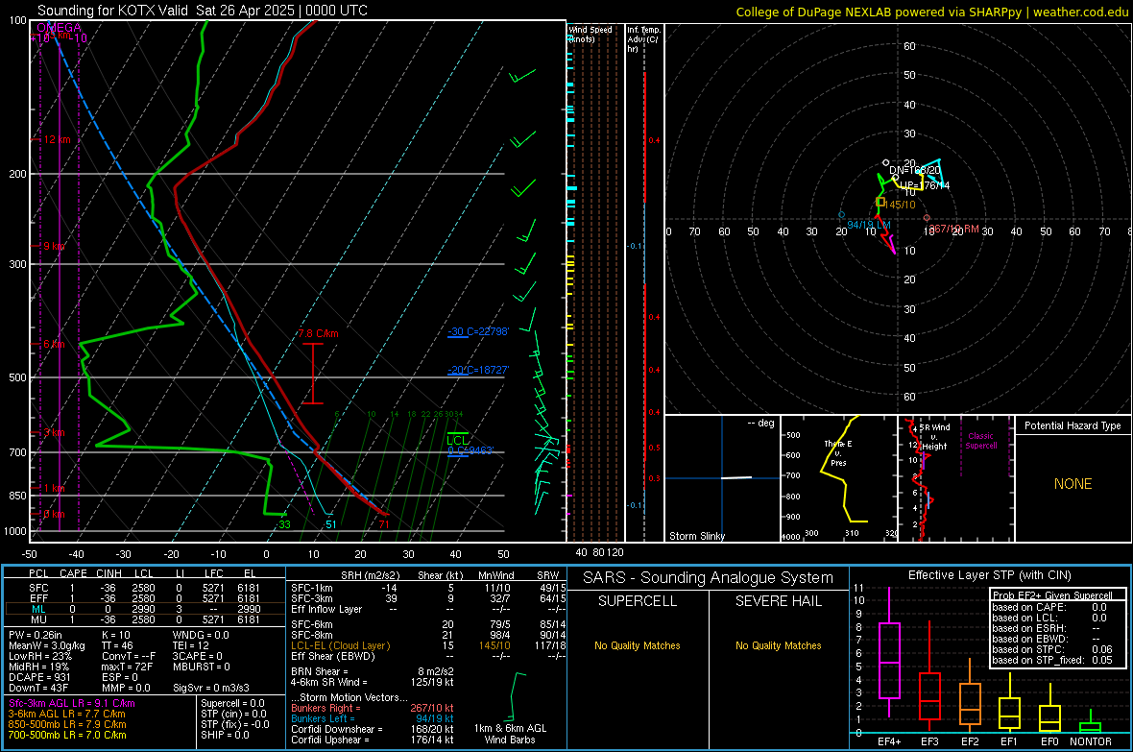Click the "Potential Hazard Type" header
This screenshot has height=752, width=1133.
[1073, 425]
